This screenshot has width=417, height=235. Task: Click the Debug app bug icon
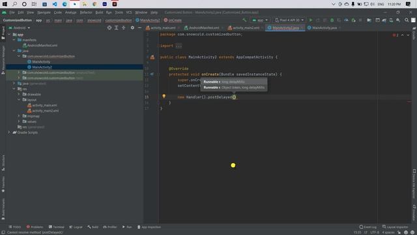click(332, 20)
